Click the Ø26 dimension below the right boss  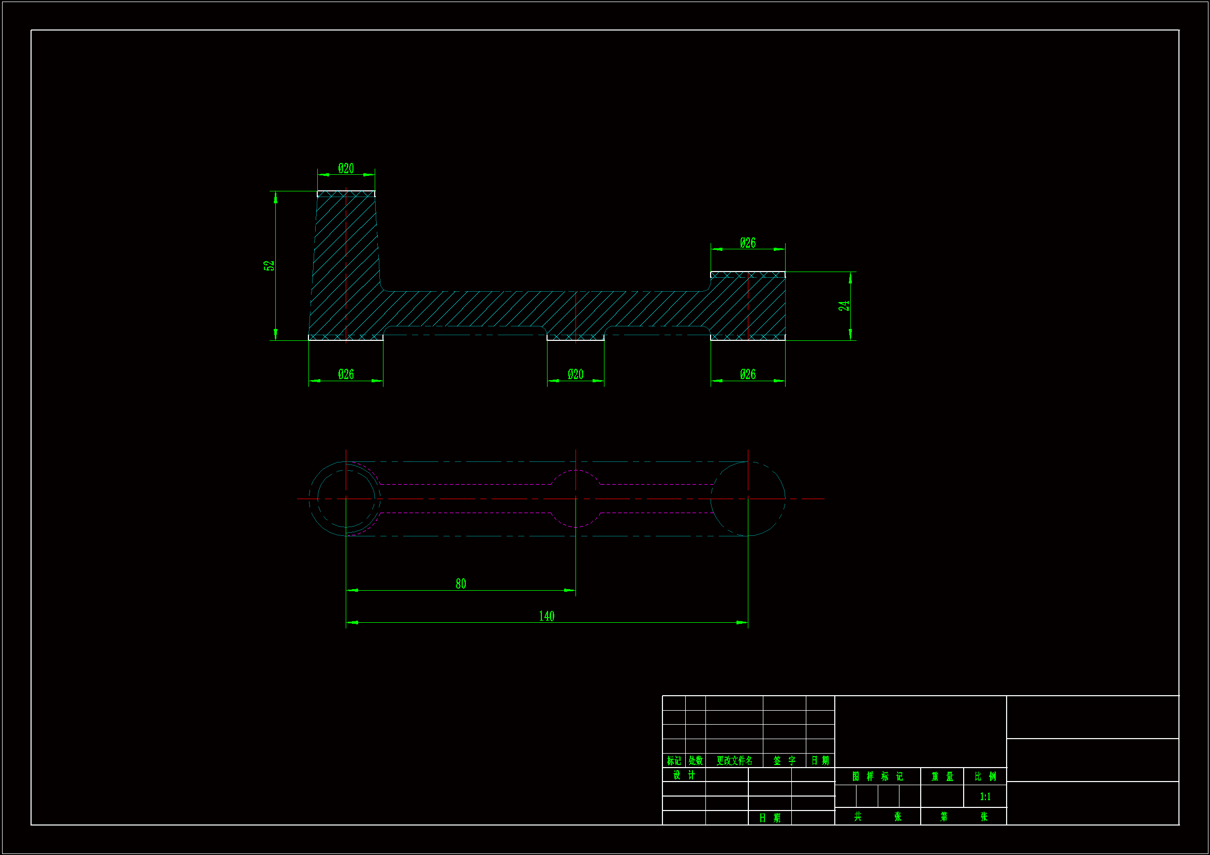pyautogui.click(x=747, y=374)
